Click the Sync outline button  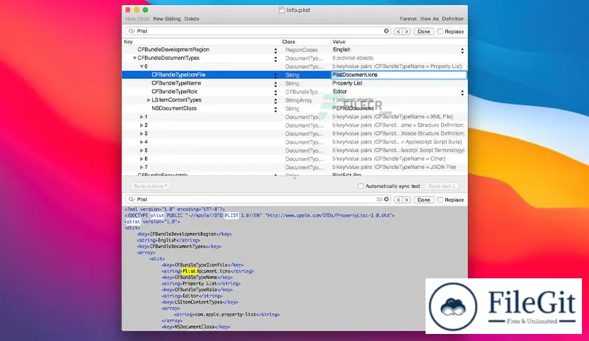pyautogui.click(x=151, y=186)
